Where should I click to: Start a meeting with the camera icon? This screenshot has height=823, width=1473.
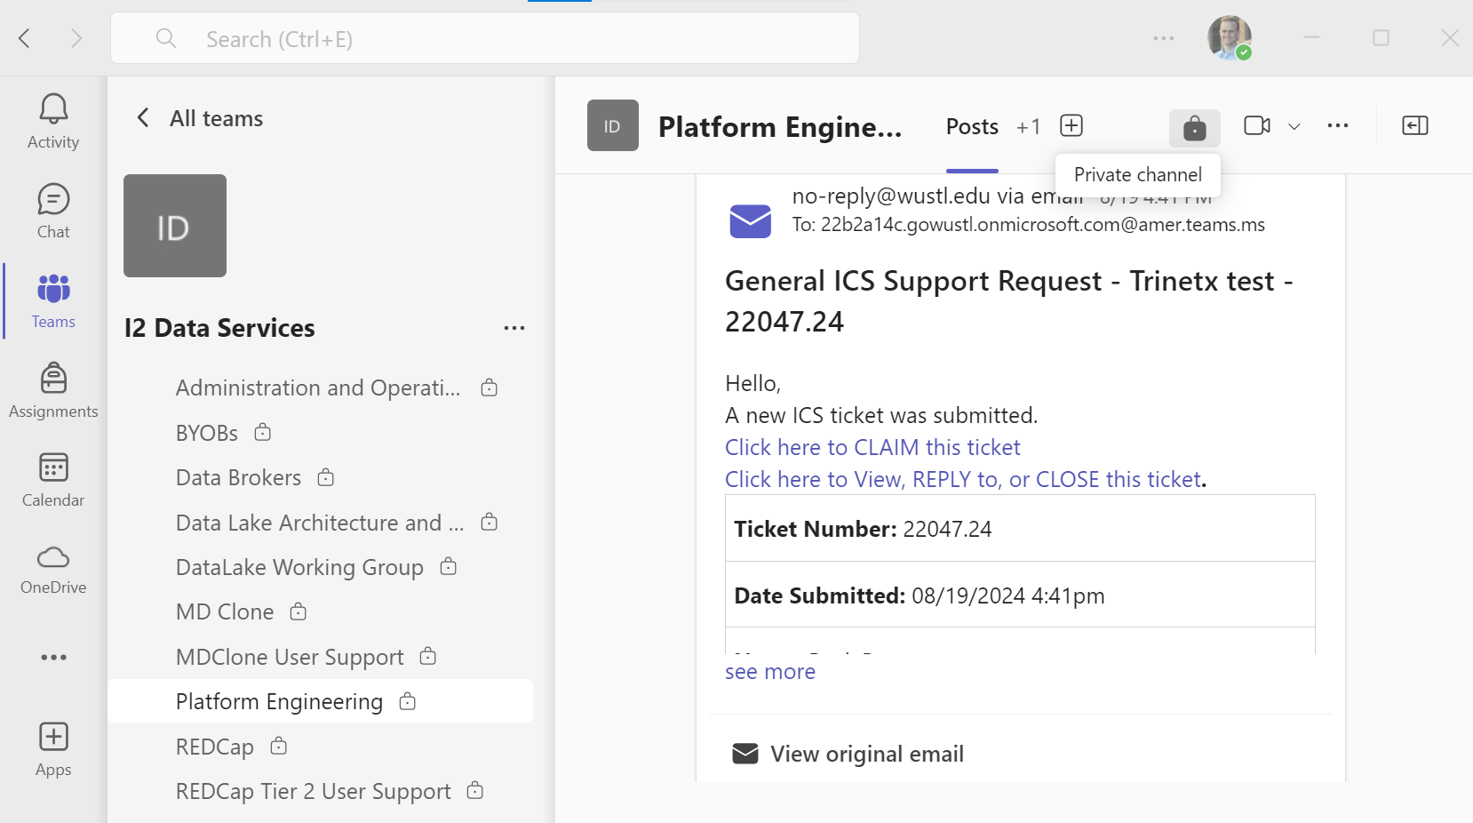point(1257,126)
